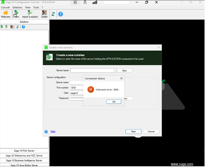
Task: Click Server name field in Server configuration
Action: coord(77,82)
